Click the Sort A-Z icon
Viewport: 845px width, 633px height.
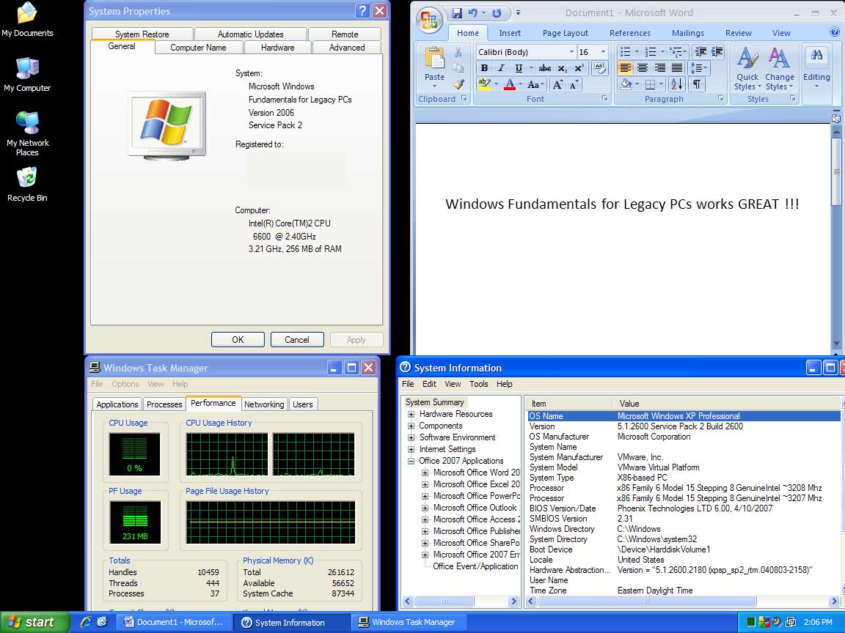[676, 84]
